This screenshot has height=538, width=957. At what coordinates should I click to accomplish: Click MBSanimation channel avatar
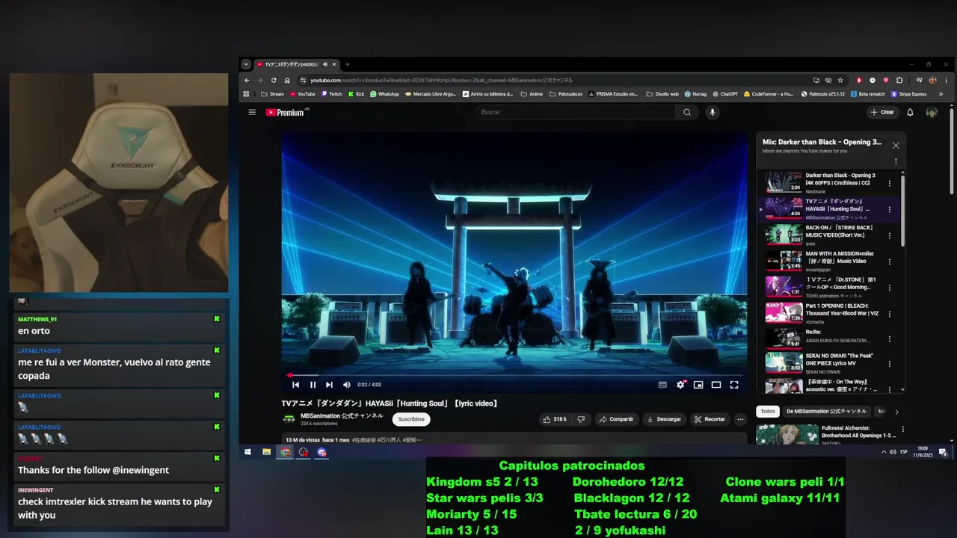[289, 419]
